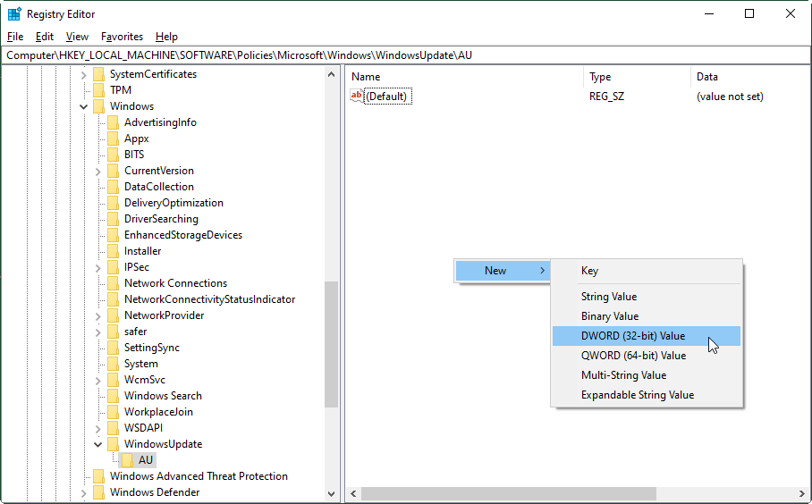Click the Network Connections folder icon
The image size is (812, 504).
[113, 283]
